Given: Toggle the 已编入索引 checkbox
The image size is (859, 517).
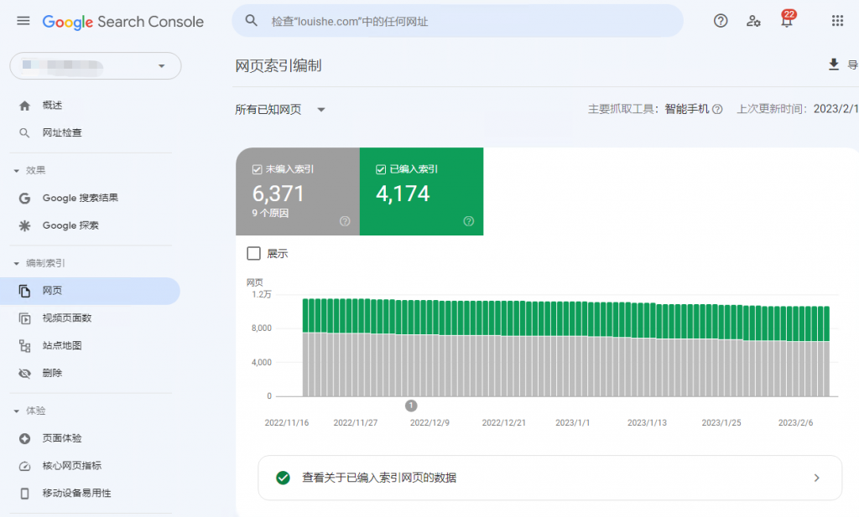Looking at the screenshot, I should coord(381,169).
